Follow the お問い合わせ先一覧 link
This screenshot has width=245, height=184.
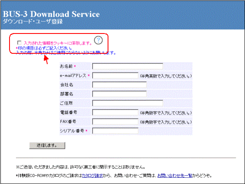(175, 176)
